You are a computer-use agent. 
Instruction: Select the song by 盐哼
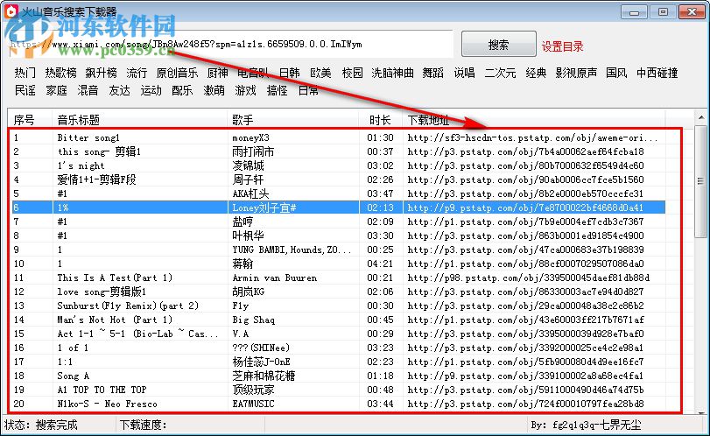[x=339, y=222]
